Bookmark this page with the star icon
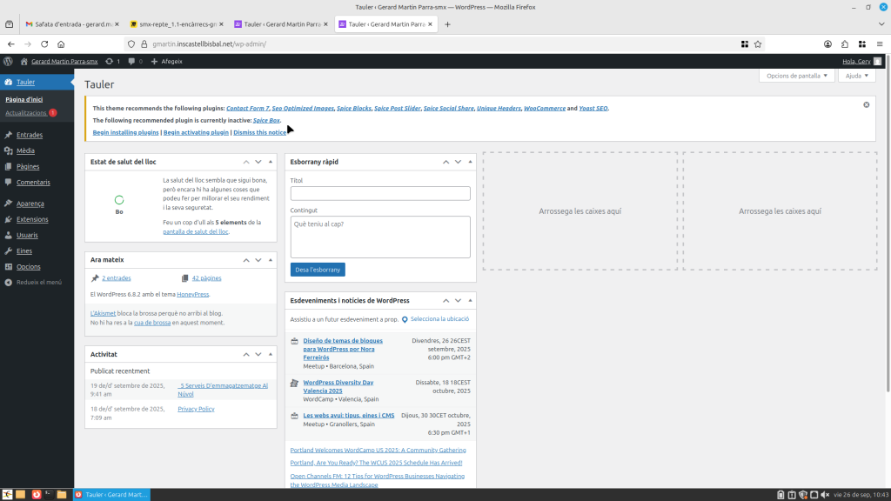 pos(758,43)
